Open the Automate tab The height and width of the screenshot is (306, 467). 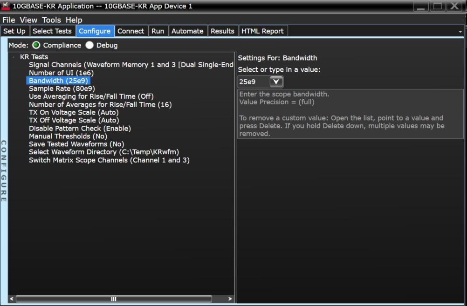187,31
